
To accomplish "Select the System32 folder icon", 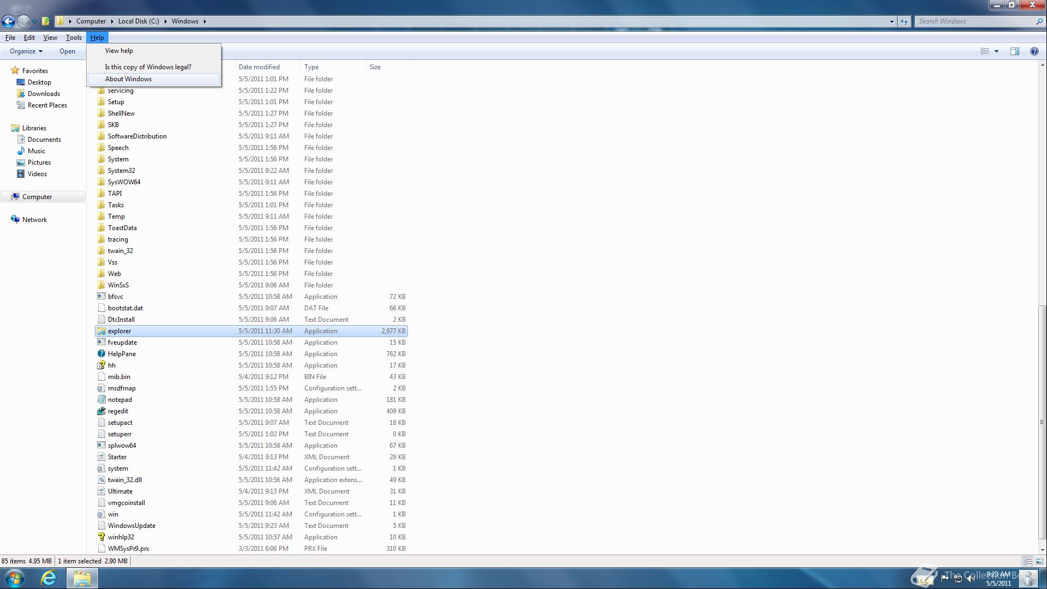I will coord(101,171).
